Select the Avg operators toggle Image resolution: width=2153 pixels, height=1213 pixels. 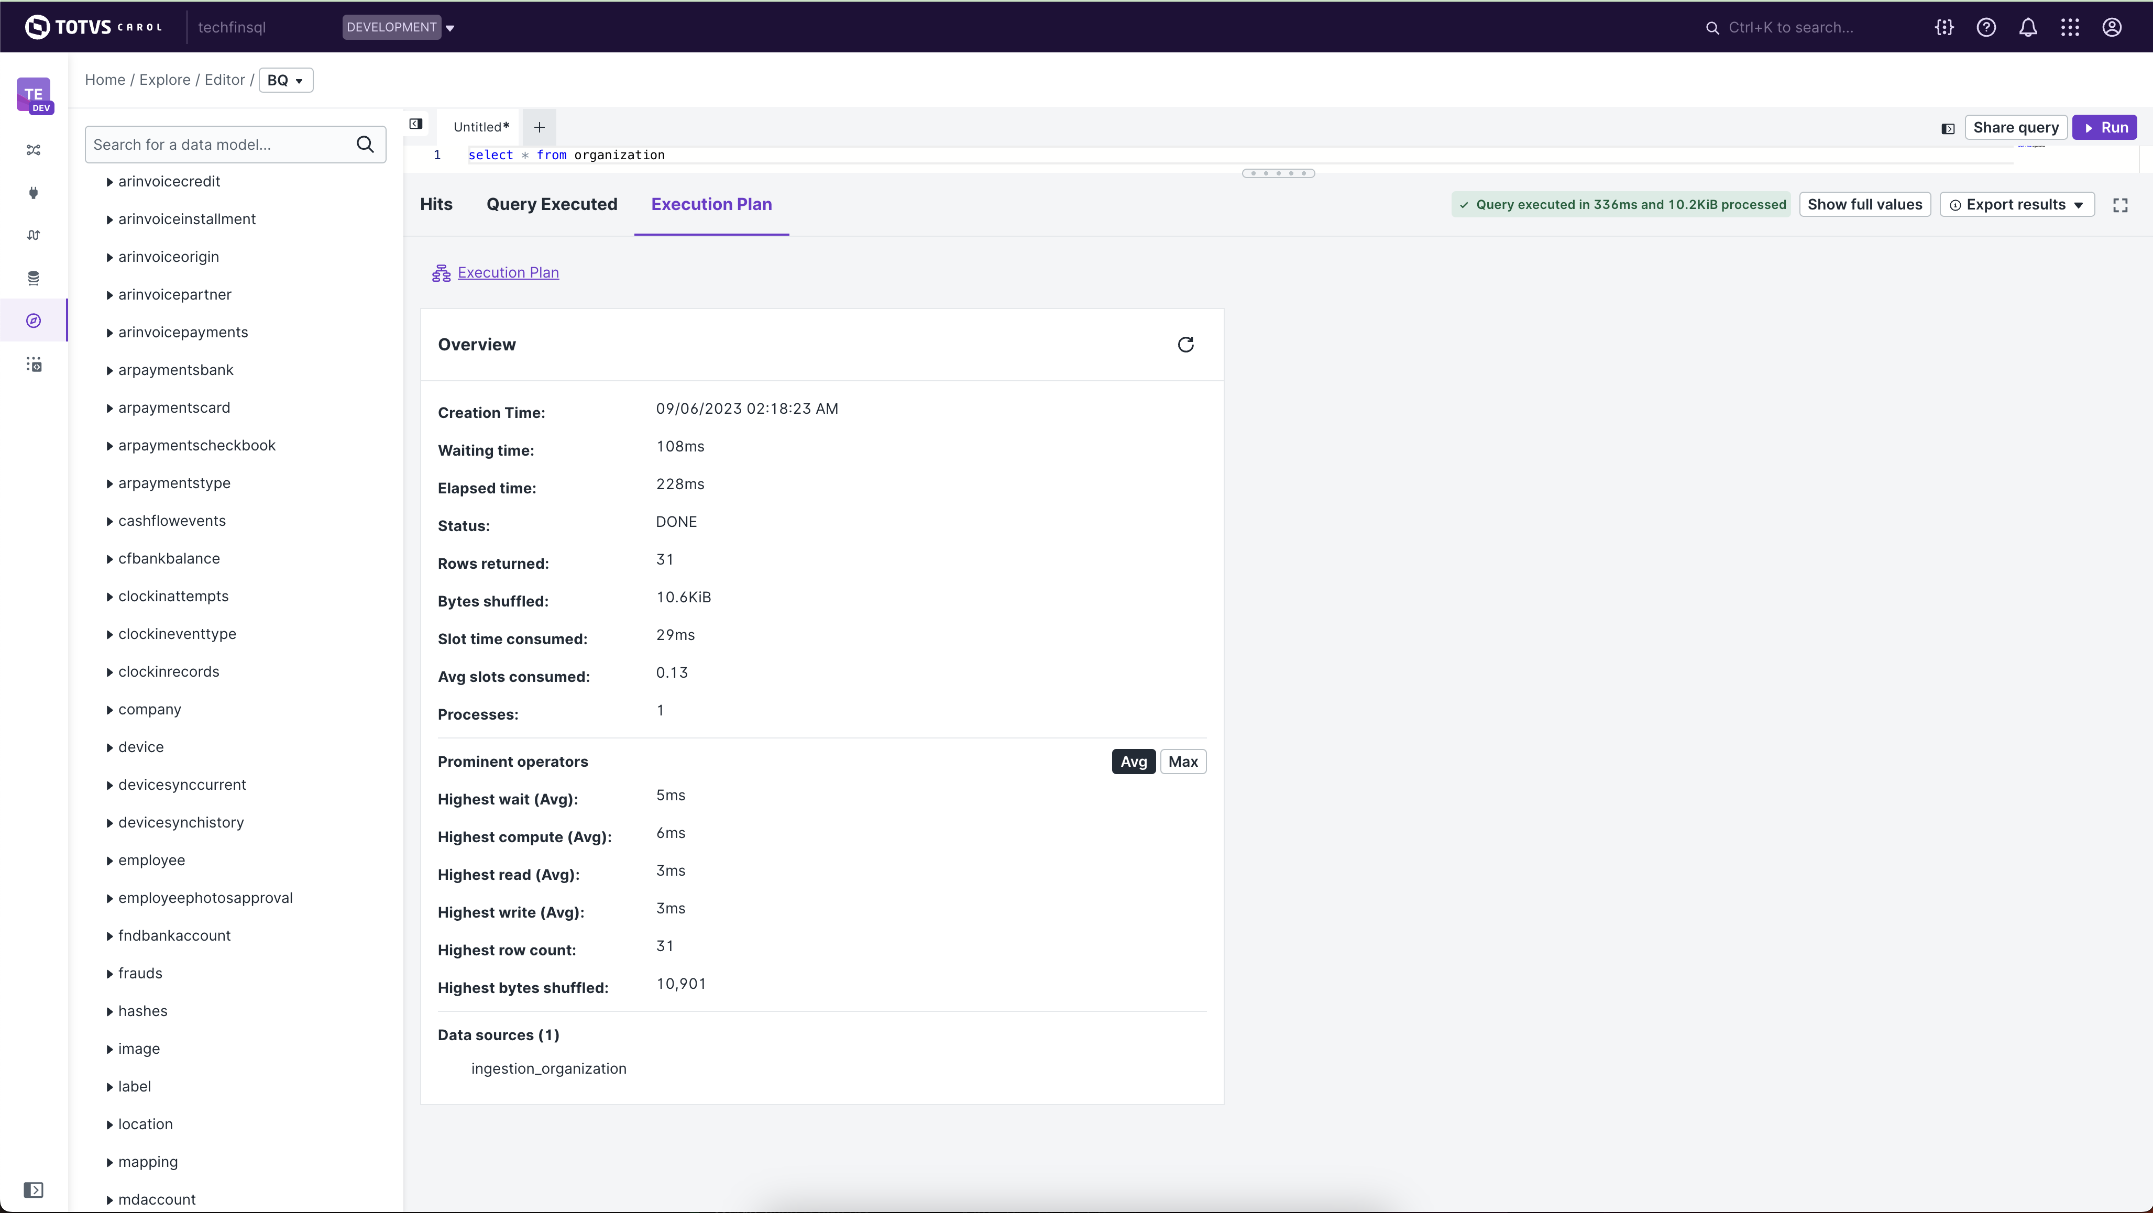1133,762
